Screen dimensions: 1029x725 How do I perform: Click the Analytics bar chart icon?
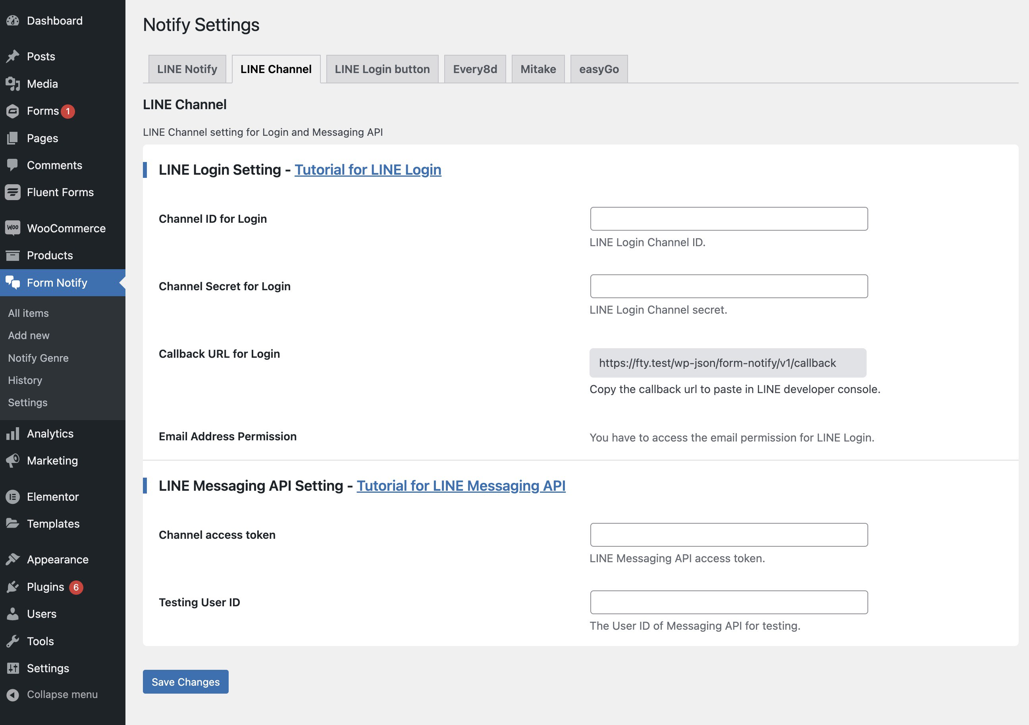[13, 434]
